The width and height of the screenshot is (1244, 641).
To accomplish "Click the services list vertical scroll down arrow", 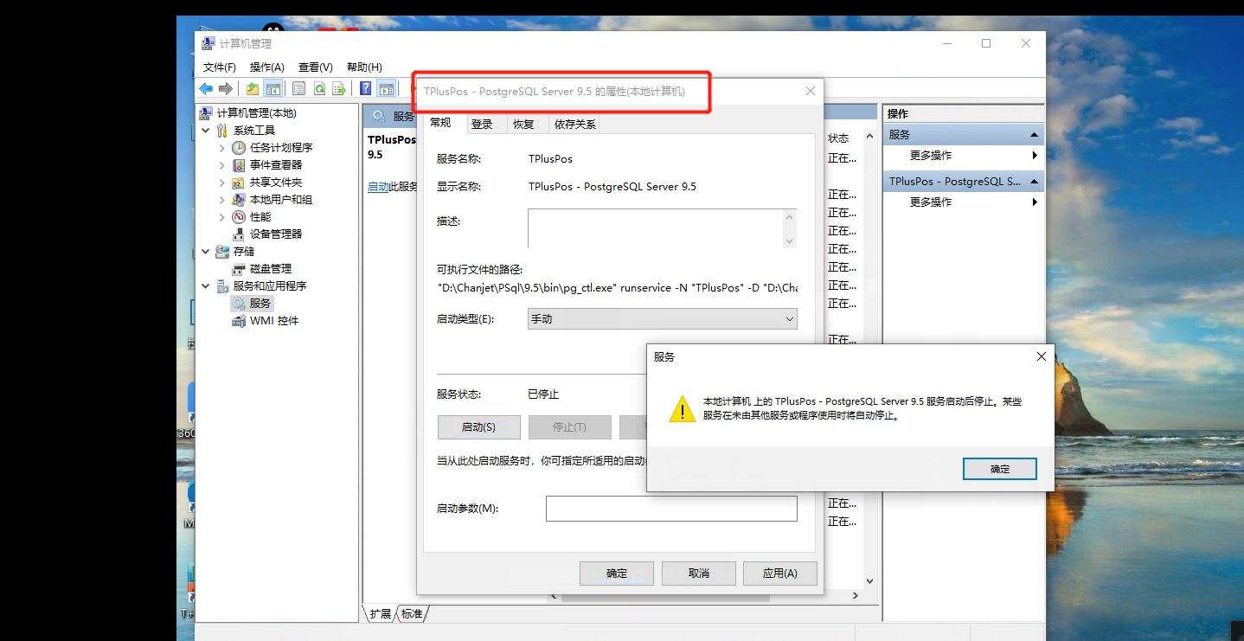I will pos(870,581).
